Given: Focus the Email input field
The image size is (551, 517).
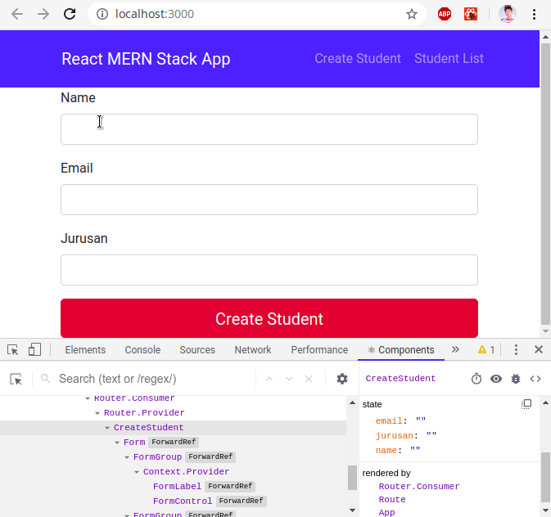Looking at the screenshot, I should (x=269, y=200).
